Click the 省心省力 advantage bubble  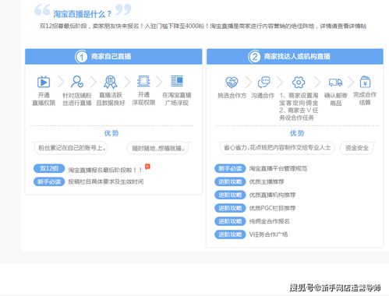tap(277, 148)
